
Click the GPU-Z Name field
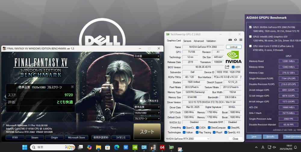203,47
